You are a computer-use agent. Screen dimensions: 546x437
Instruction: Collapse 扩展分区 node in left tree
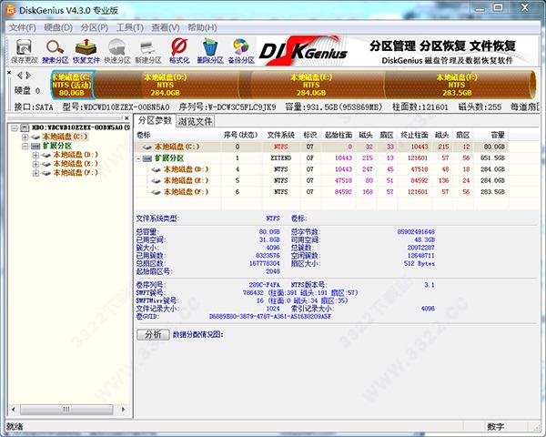click(25, 146)
